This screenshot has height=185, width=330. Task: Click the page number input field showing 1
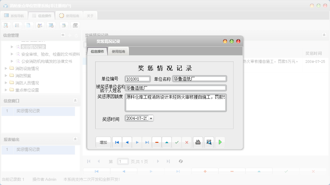(123, 161)
